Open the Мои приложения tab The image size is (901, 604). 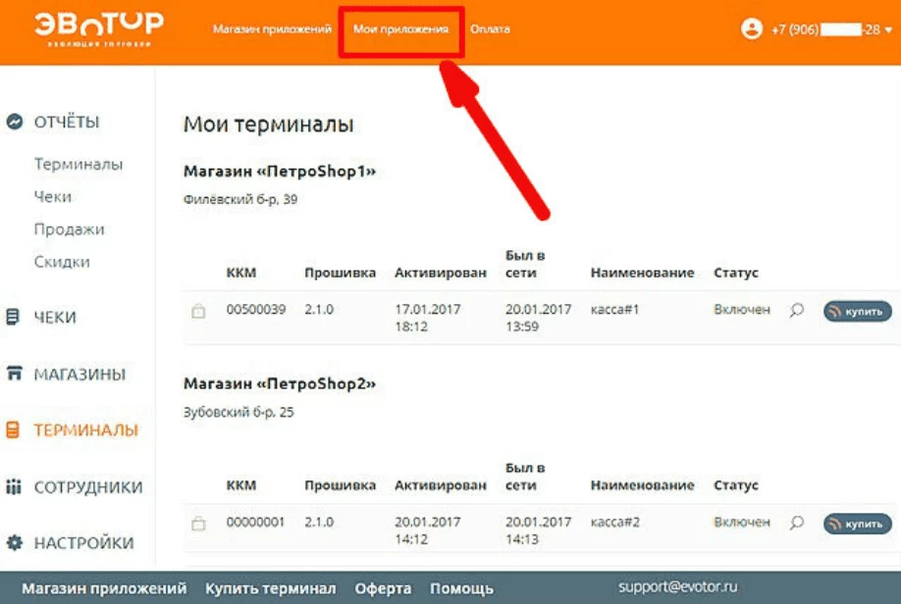(x=400, y=29)
